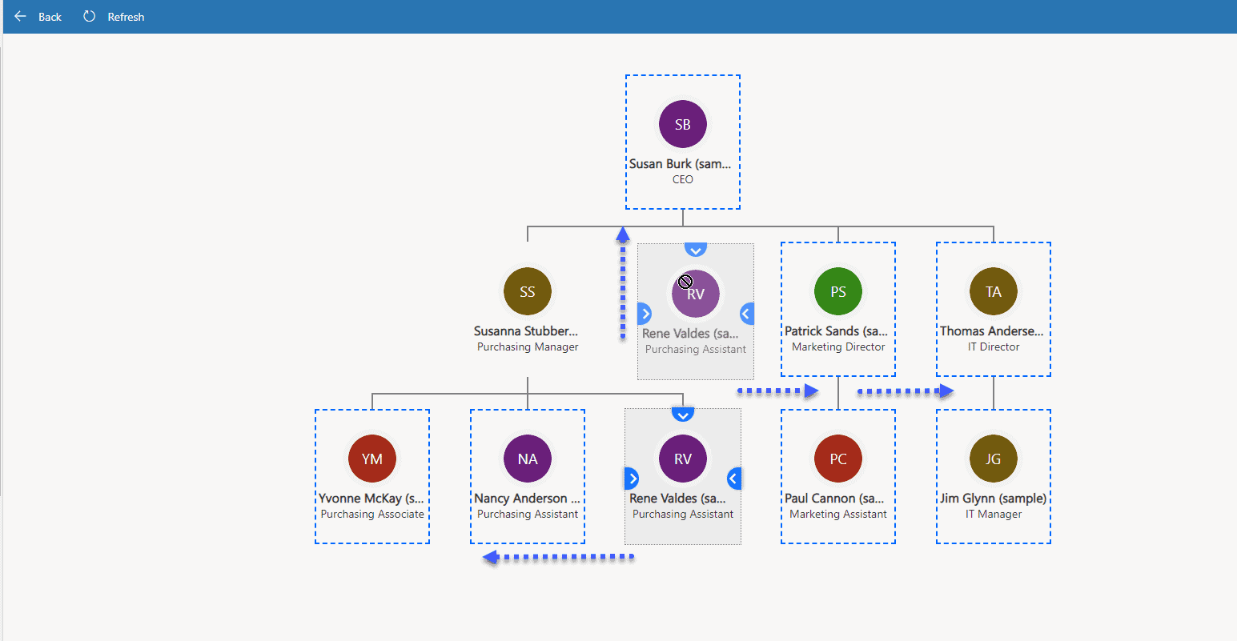
Task: Select Yvonne McKay's YM avatar
Action: (x=372, y=459)
